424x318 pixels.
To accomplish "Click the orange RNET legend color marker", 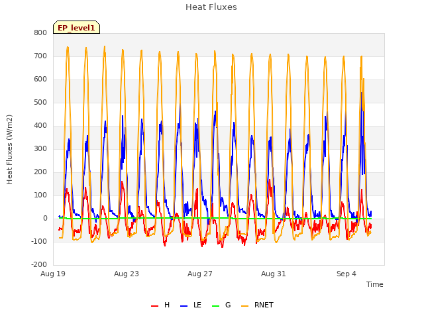I will point(244,306).
